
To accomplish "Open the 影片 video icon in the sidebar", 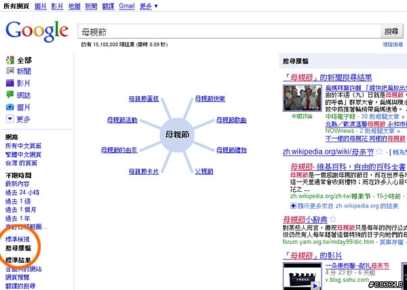I will 10,83.
